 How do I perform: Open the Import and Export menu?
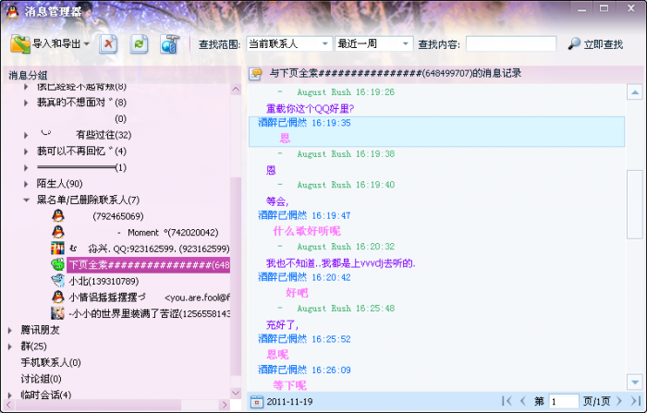tap(50, 44)
